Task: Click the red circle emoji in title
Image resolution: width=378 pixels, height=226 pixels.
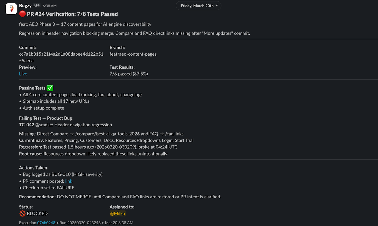Action: (22, 14)
